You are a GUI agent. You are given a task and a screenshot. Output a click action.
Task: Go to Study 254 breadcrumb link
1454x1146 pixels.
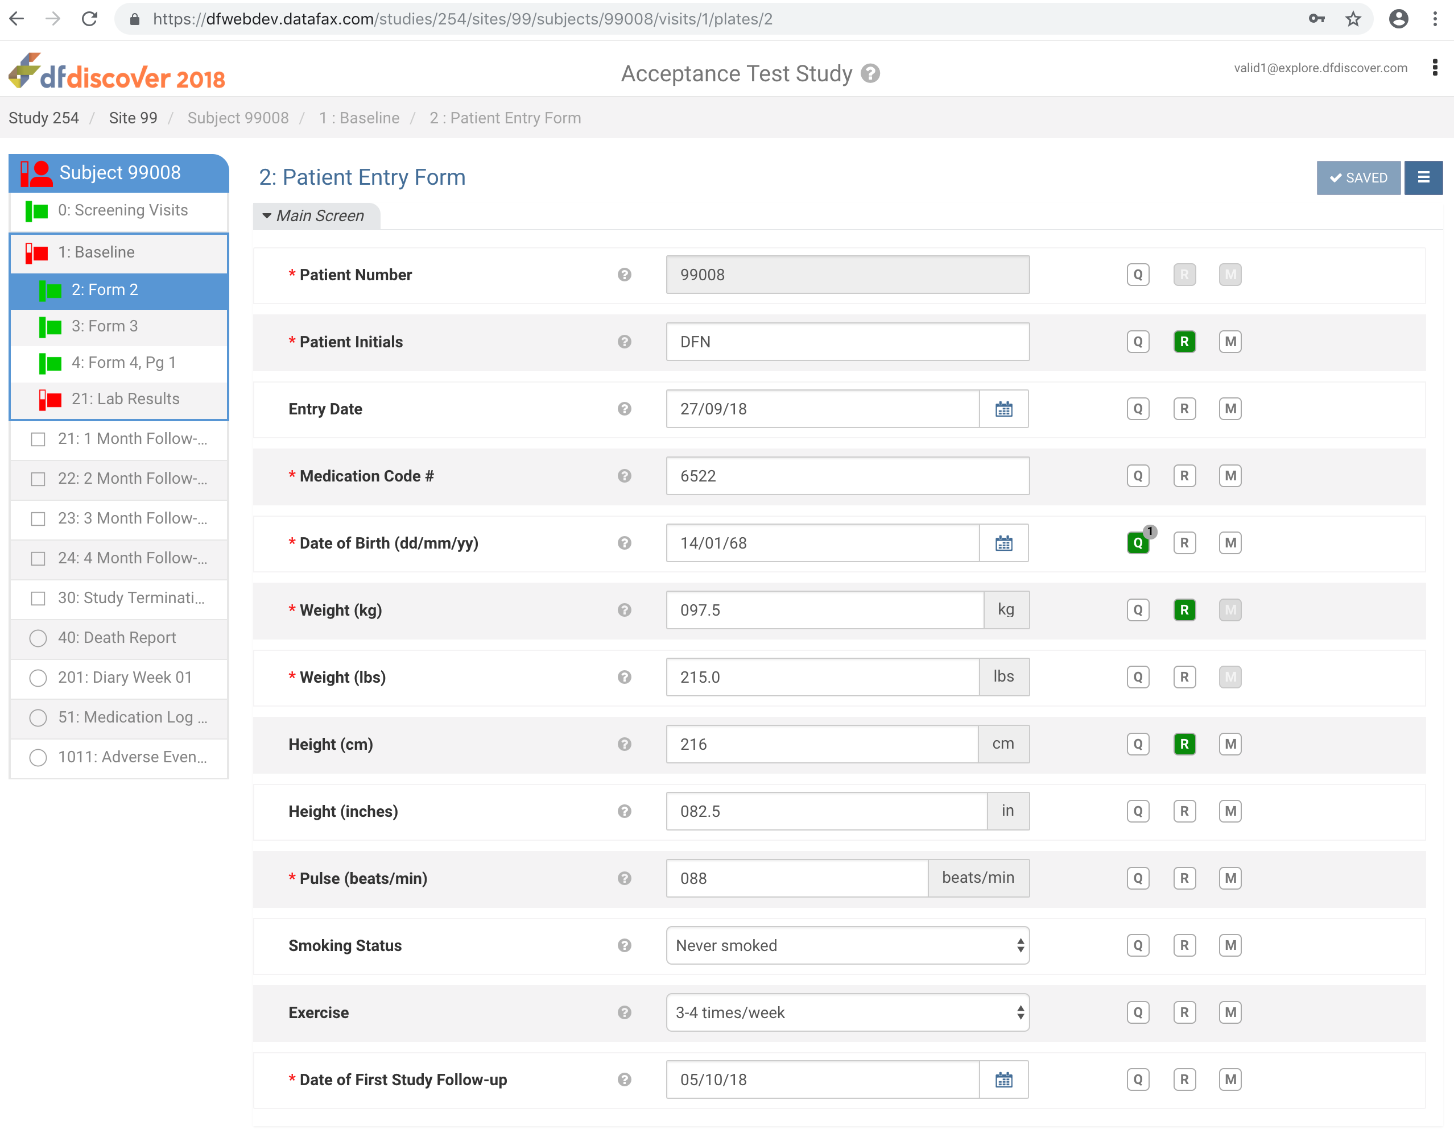pyautogui.click(x=44, y=118)
